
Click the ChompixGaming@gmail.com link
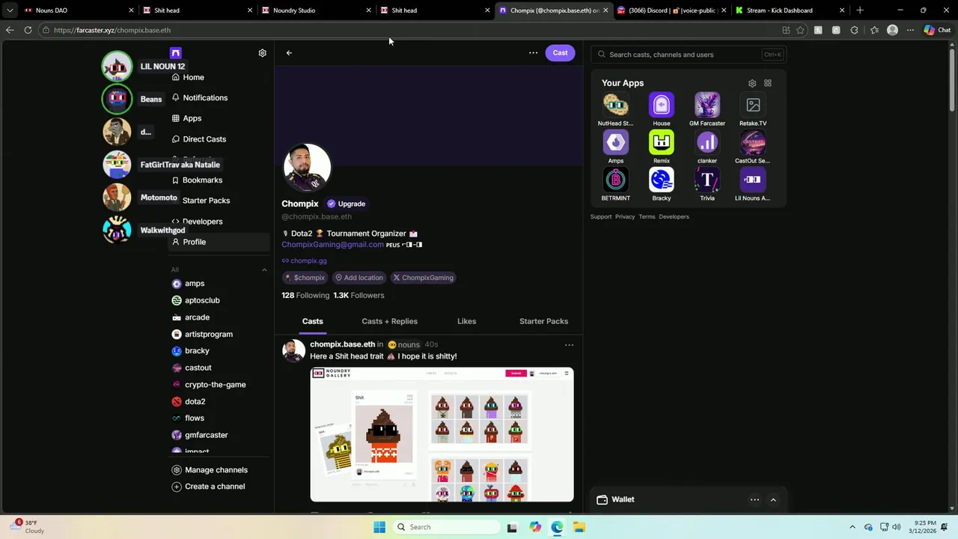click(x=332, y=244)
